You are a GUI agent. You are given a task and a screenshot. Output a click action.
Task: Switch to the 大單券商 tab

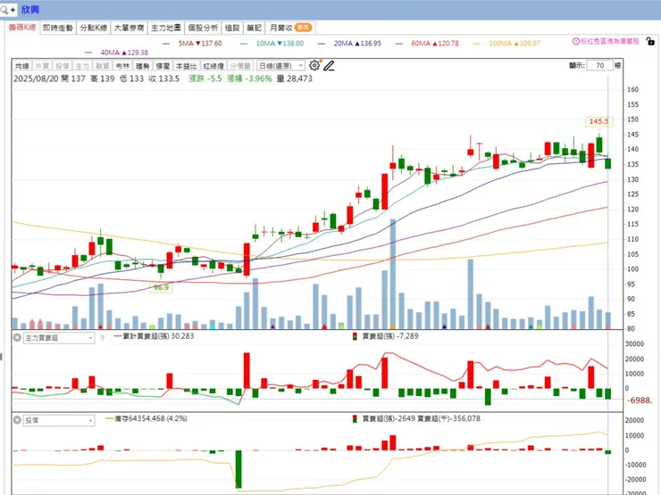129,28
